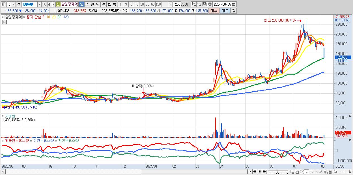The image size is (353, 175).
Task: Select the 월 monthly period toggle
Action: click(x=92, y=4)
